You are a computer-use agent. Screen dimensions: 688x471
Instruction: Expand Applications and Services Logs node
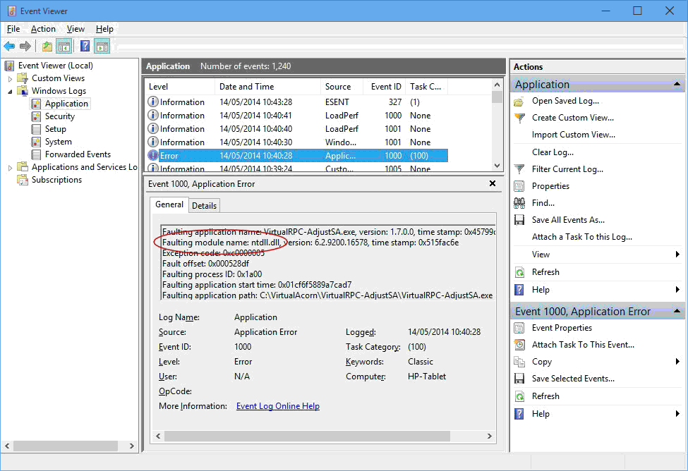click(x=11, y=167)
